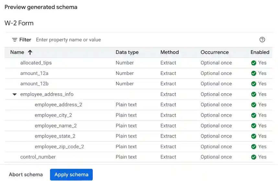Select the employee_state_2 property row
This screenshot has height=181, width=278.
(x=55, y=136)
